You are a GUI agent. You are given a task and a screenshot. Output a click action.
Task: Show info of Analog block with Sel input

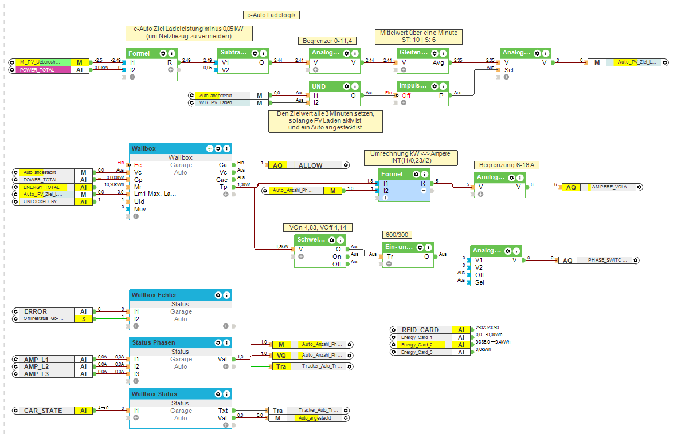(516, 251)
